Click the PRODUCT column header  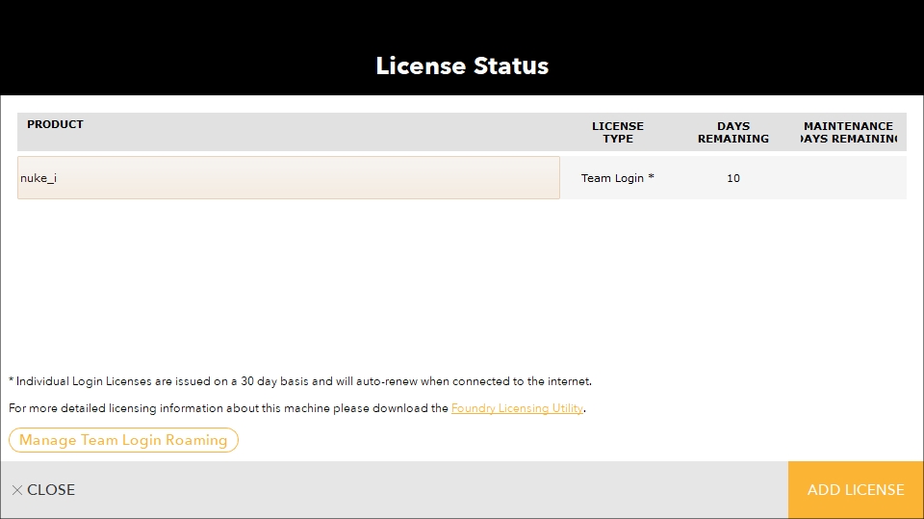click(x=55, y=124)
